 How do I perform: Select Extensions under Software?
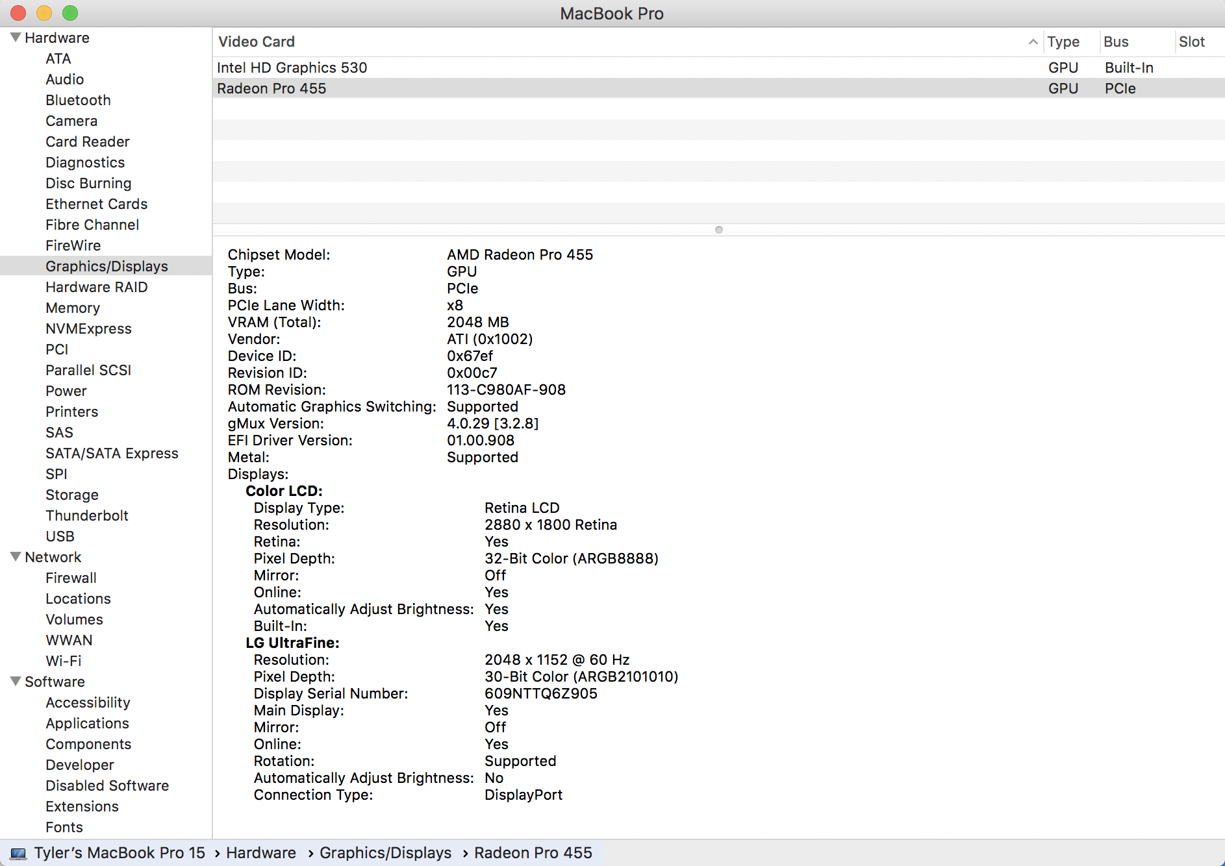click(82, 806)
